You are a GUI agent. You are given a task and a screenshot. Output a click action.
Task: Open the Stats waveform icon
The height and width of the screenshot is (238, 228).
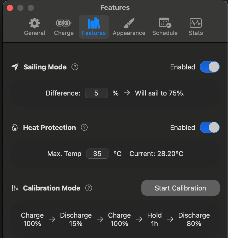[x=196, y=23]
